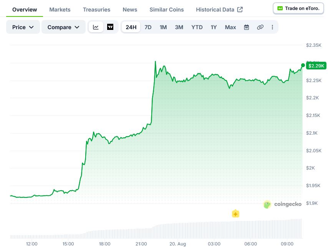Select the 24H time range

point(131,27)
